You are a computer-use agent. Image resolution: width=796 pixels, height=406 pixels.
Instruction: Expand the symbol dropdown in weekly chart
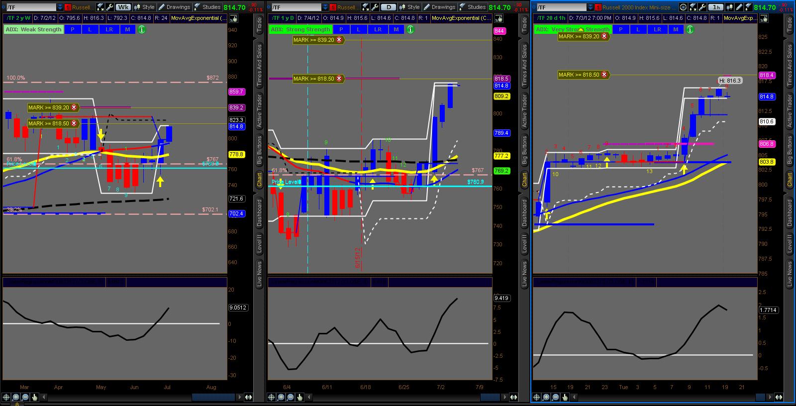click(60, 7)
